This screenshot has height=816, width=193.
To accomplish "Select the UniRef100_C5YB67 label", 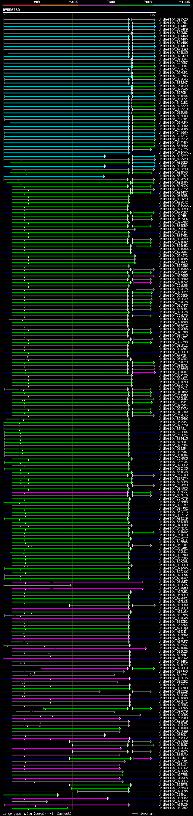I will (173, 229).
